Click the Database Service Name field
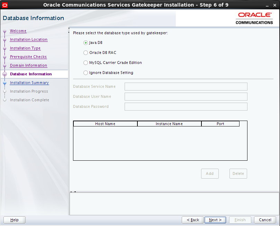Image resolution: width=280 pixels, height=226 pixels. point(186,87)
